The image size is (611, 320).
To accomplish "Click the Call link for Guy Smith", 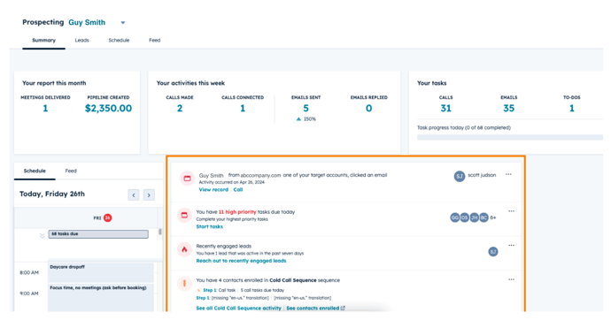I will (x=238, y=190).
